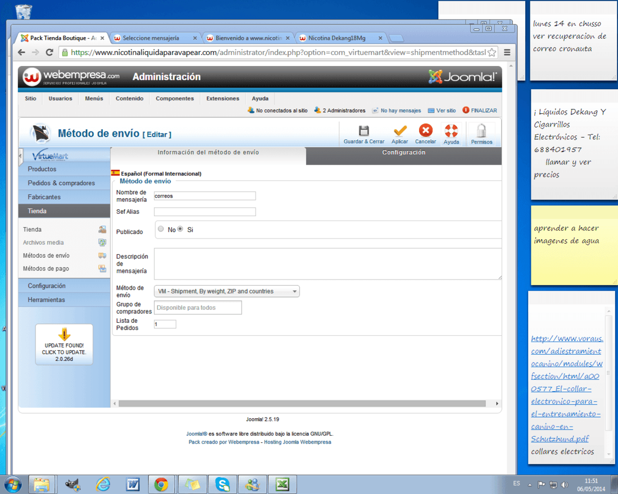Click the Métodos de envío truck icon

(102, 255)
